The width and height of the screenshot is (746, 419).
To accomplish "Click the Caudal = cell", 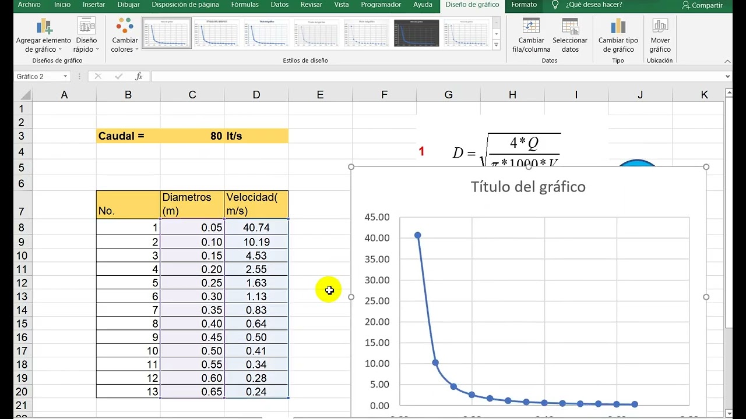I will pyautogui.click(x=128, y=136).
